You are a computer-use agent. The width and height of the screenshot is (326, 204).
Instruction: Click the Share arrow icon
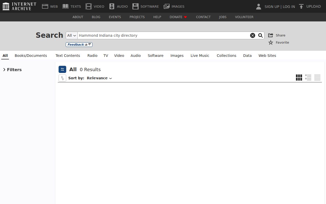(271, 35)
